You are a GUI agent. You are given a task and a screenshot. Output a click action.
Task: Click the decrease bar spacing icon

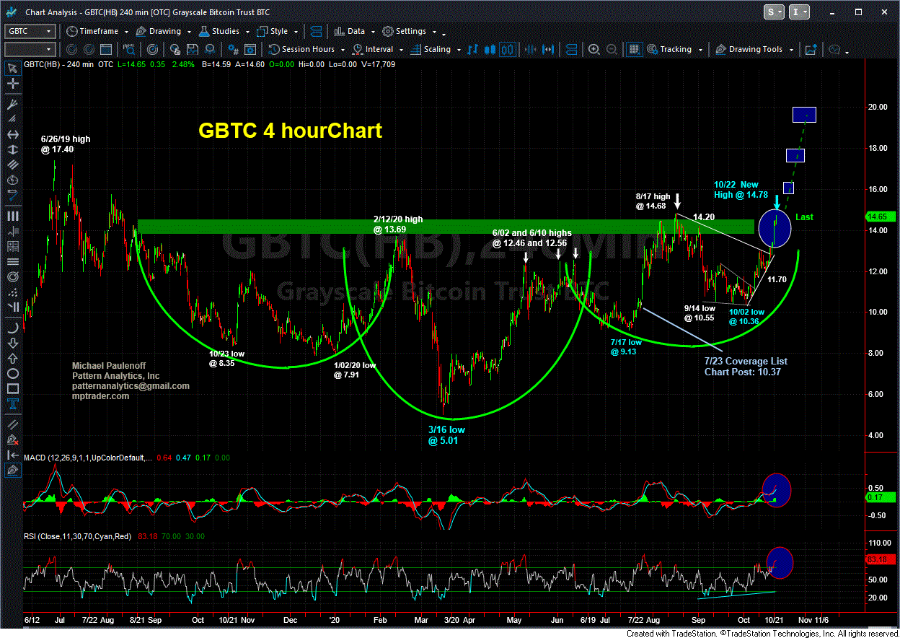point(530,49)
